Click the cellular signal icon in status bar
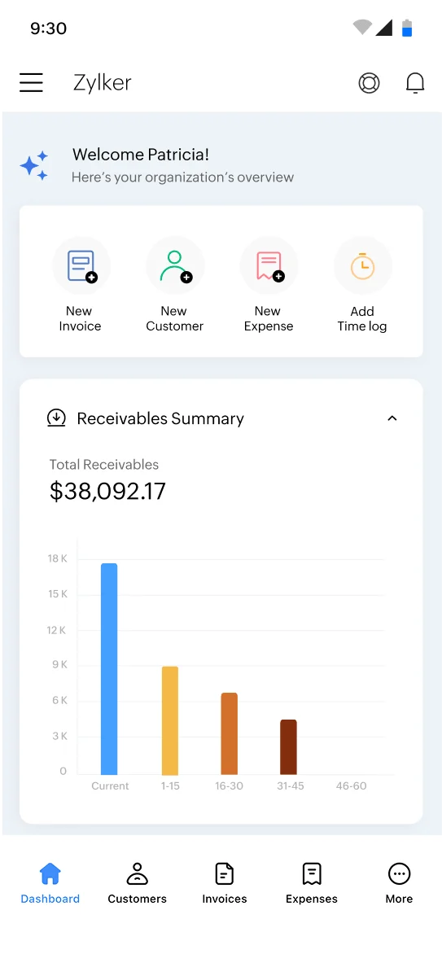Viewport: 442px width, 954px height. [383, 28]
